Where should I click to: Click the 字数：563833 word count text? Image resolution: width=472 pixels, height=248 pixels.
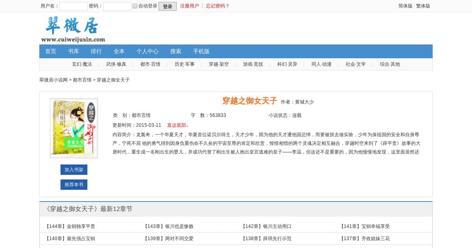pos(208,115)
